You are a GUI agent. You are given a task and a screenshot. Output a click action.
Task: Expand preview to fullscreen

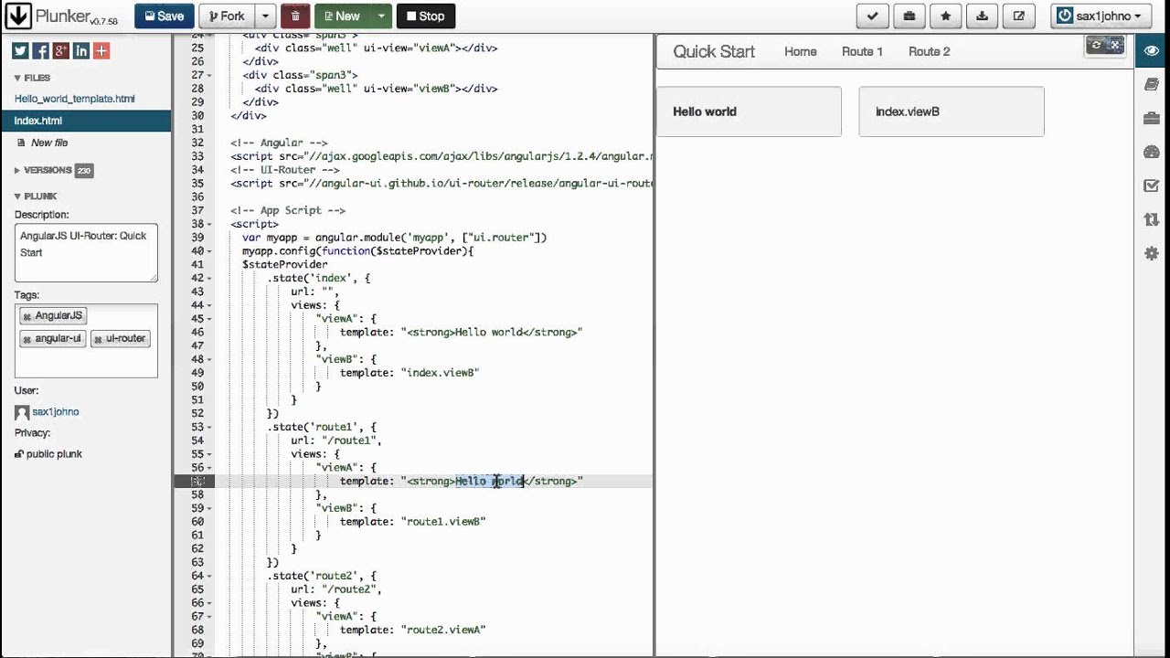click(1115, 45)
